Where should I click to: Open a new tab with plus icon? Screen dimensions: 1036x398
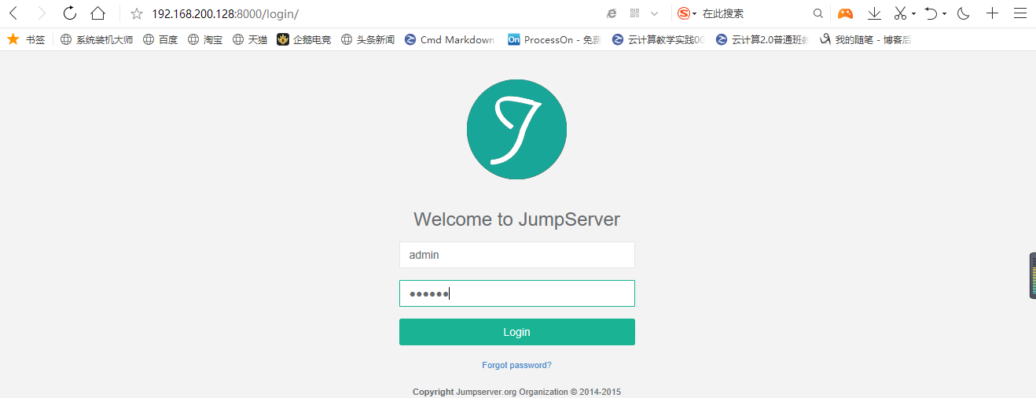click(x=993, y=13)
